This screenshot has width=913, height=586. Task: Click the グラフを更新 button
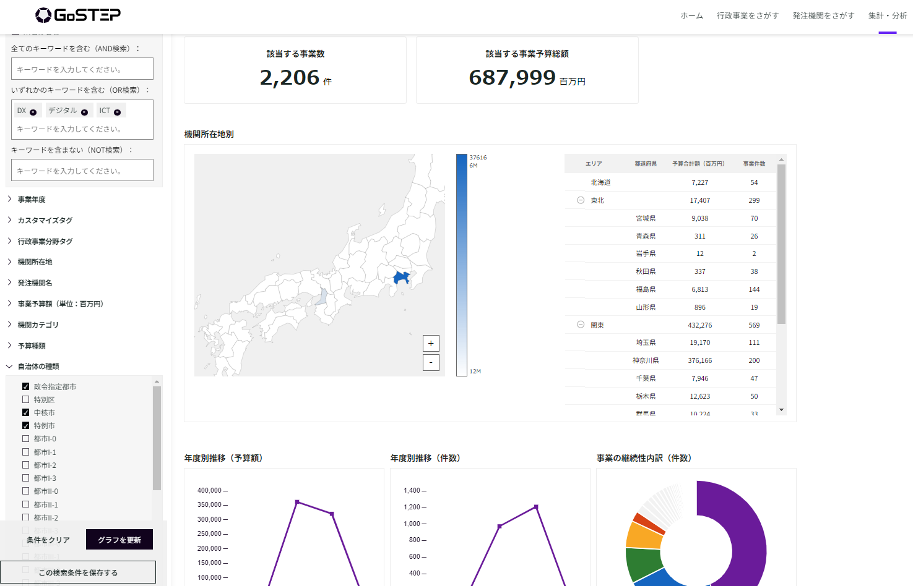(119, 540)
